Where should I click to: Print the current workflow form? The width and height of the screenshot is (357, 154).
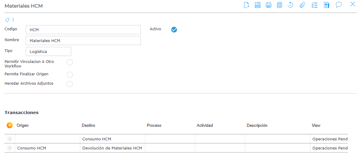pyautogui.click(x=269, y=5)
